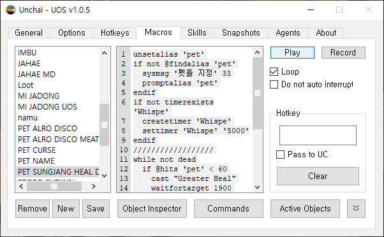The width and height of the screenshot is (384, 237).
Task: Clear the hotkey with Clear button
Action: pos(318,176)
